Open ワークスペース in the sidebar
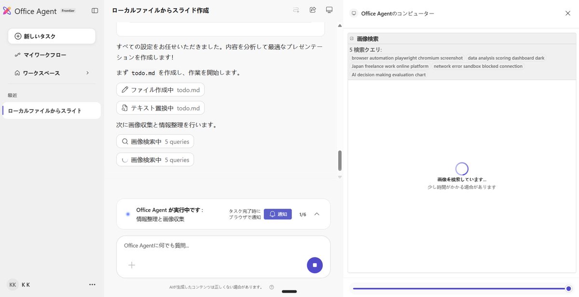The height and width of the screenshot is (297, 579). click(x=52, y=73)
